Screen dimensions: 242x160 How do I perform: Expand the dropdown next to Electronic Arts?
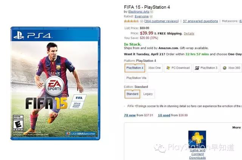152,12
